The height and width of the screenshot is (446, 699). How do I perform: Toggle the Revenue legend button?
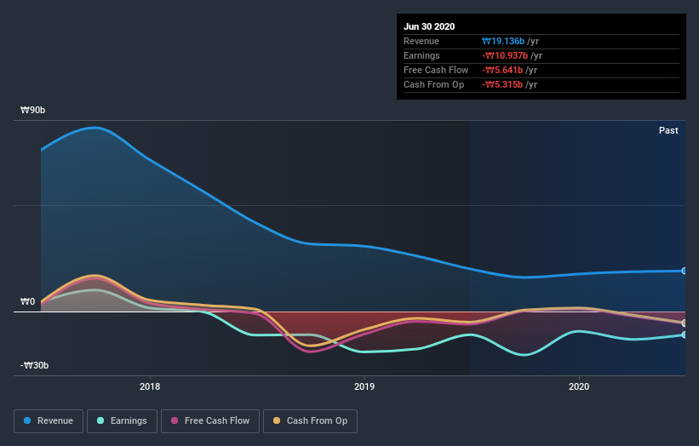point(49,421)
